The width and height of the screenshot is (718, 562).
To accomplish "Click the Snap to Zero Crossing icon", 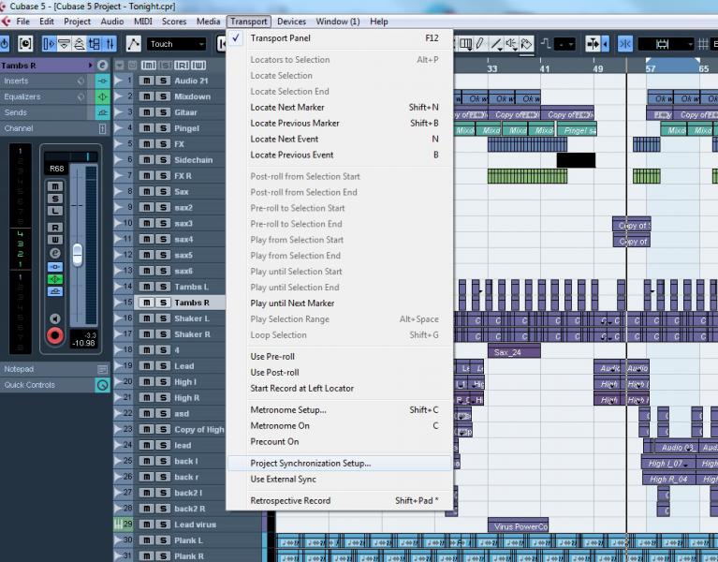I will (x=546, y=44).
